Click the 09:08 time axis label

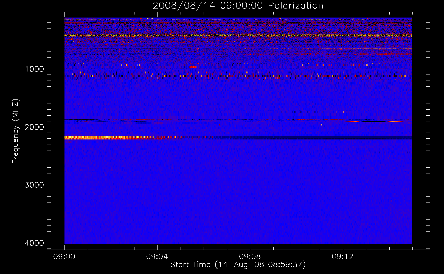pyautogui.click(x=250, y=257)
